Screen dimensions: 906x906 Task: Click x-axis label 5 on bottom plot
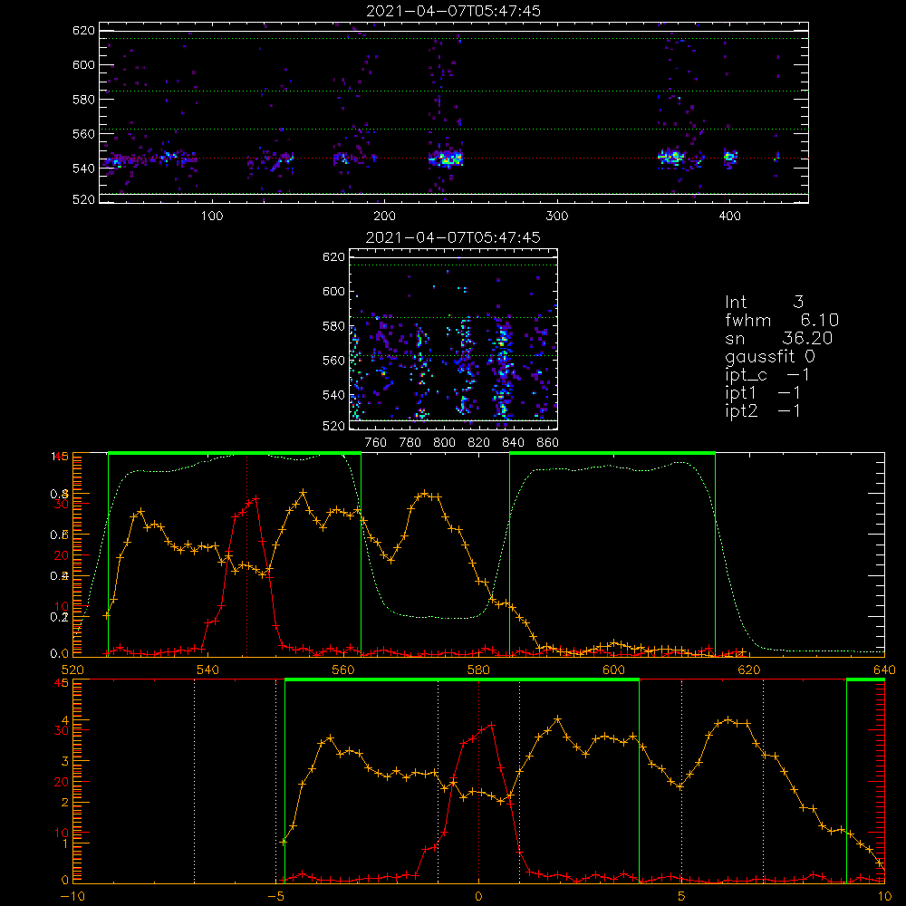coord(682,897)
